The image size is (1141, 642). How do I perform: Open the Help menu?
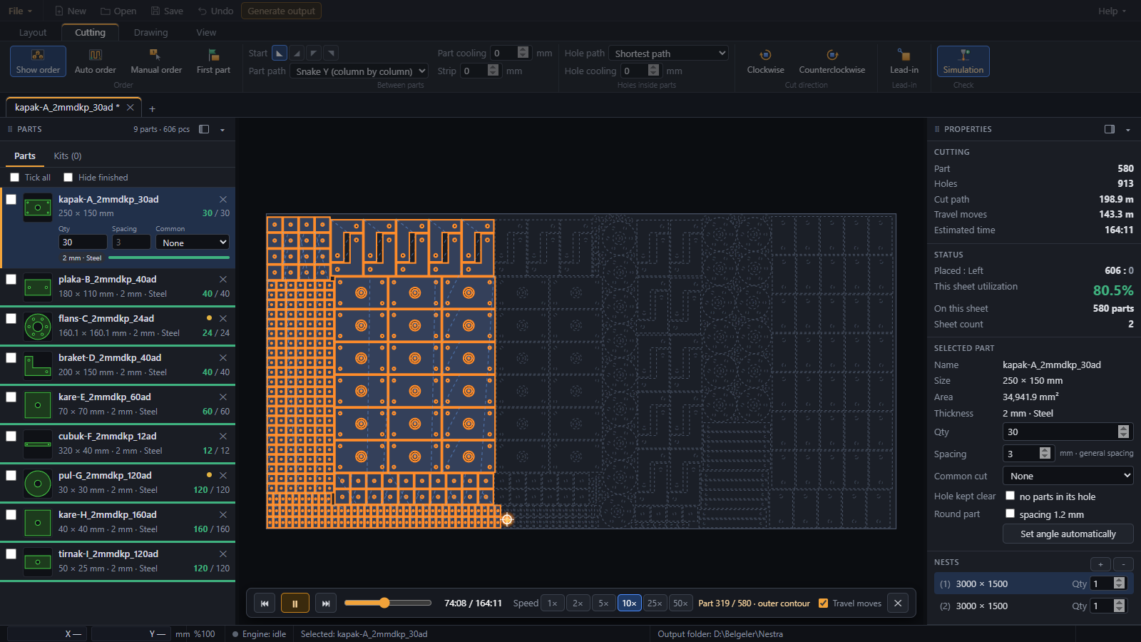1112,11
